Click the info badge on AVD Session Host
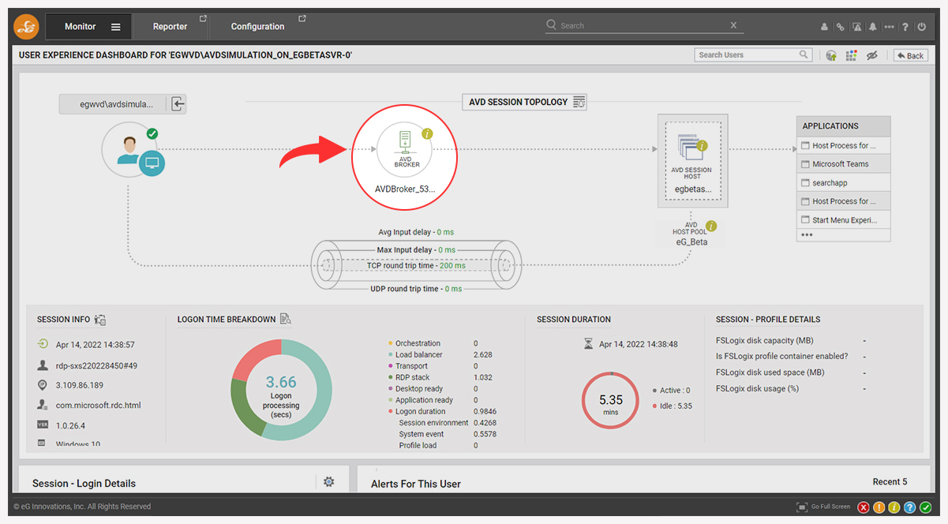The width and height of the screenshot is (948, 524). (x=703, y=145)
